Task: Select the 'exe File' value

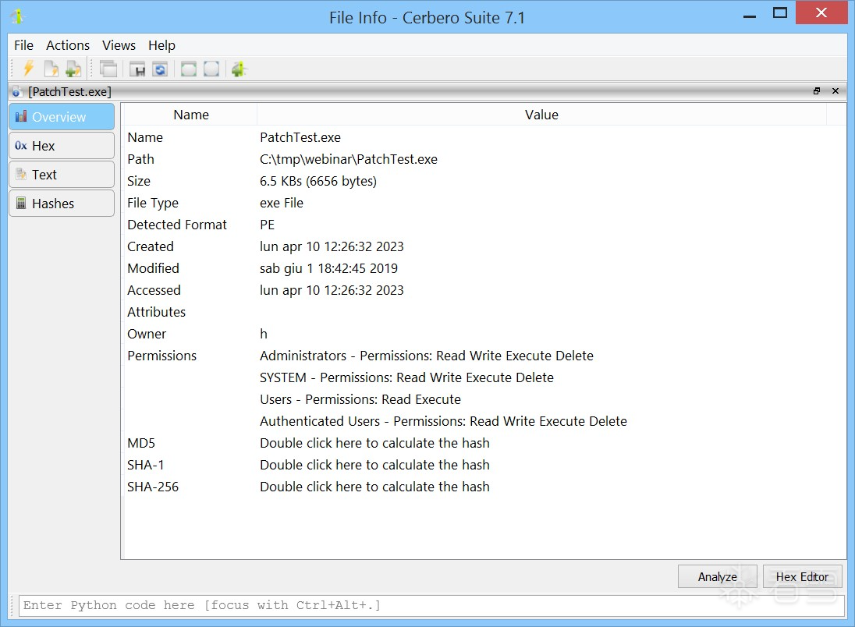Action: coord(282,203)
